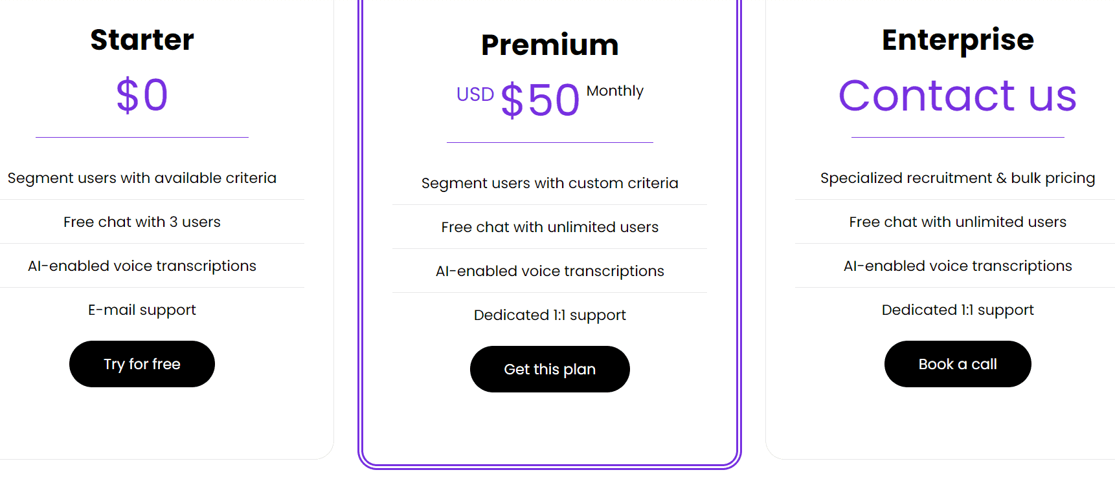
Task: Click 'Segment users with available criteria' row
Action: (x=142, y=178)
